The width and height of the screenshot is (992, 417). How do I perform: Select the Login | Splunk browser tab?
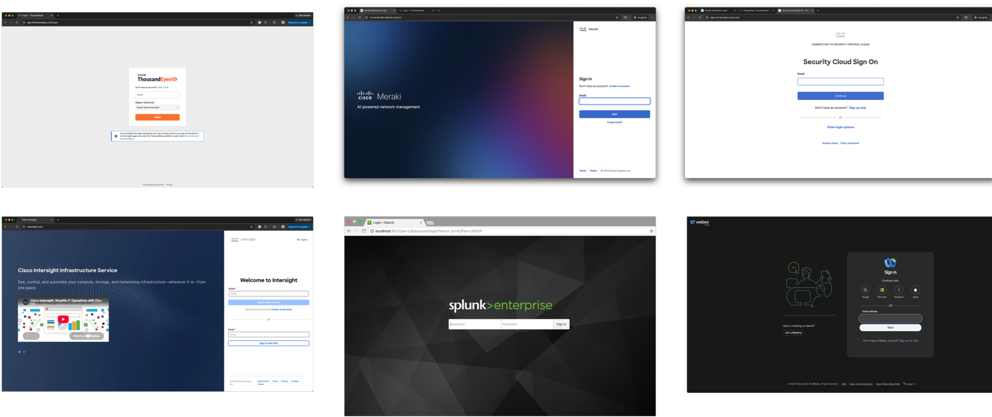(395, 222)
